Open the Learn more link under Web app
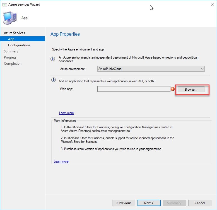 (x=66, y=113)
